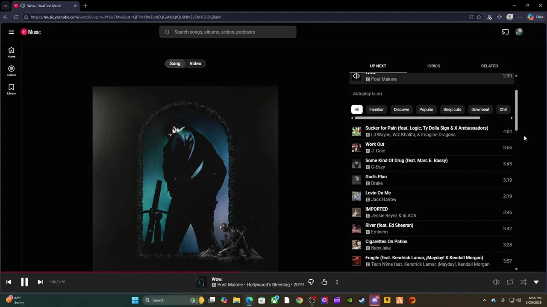
Task: Play IMPORTED by Jessie Reyez
Action: pos(432,212)
